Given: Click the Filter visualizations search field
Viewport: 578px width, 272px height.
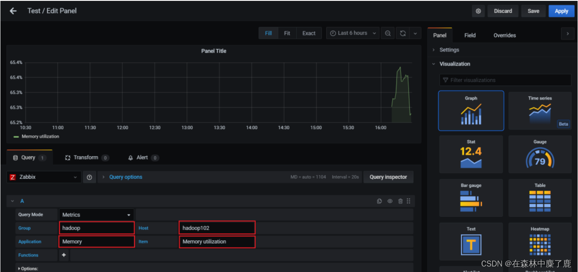Looking at the screenshot, I should (x=505, y=80).
